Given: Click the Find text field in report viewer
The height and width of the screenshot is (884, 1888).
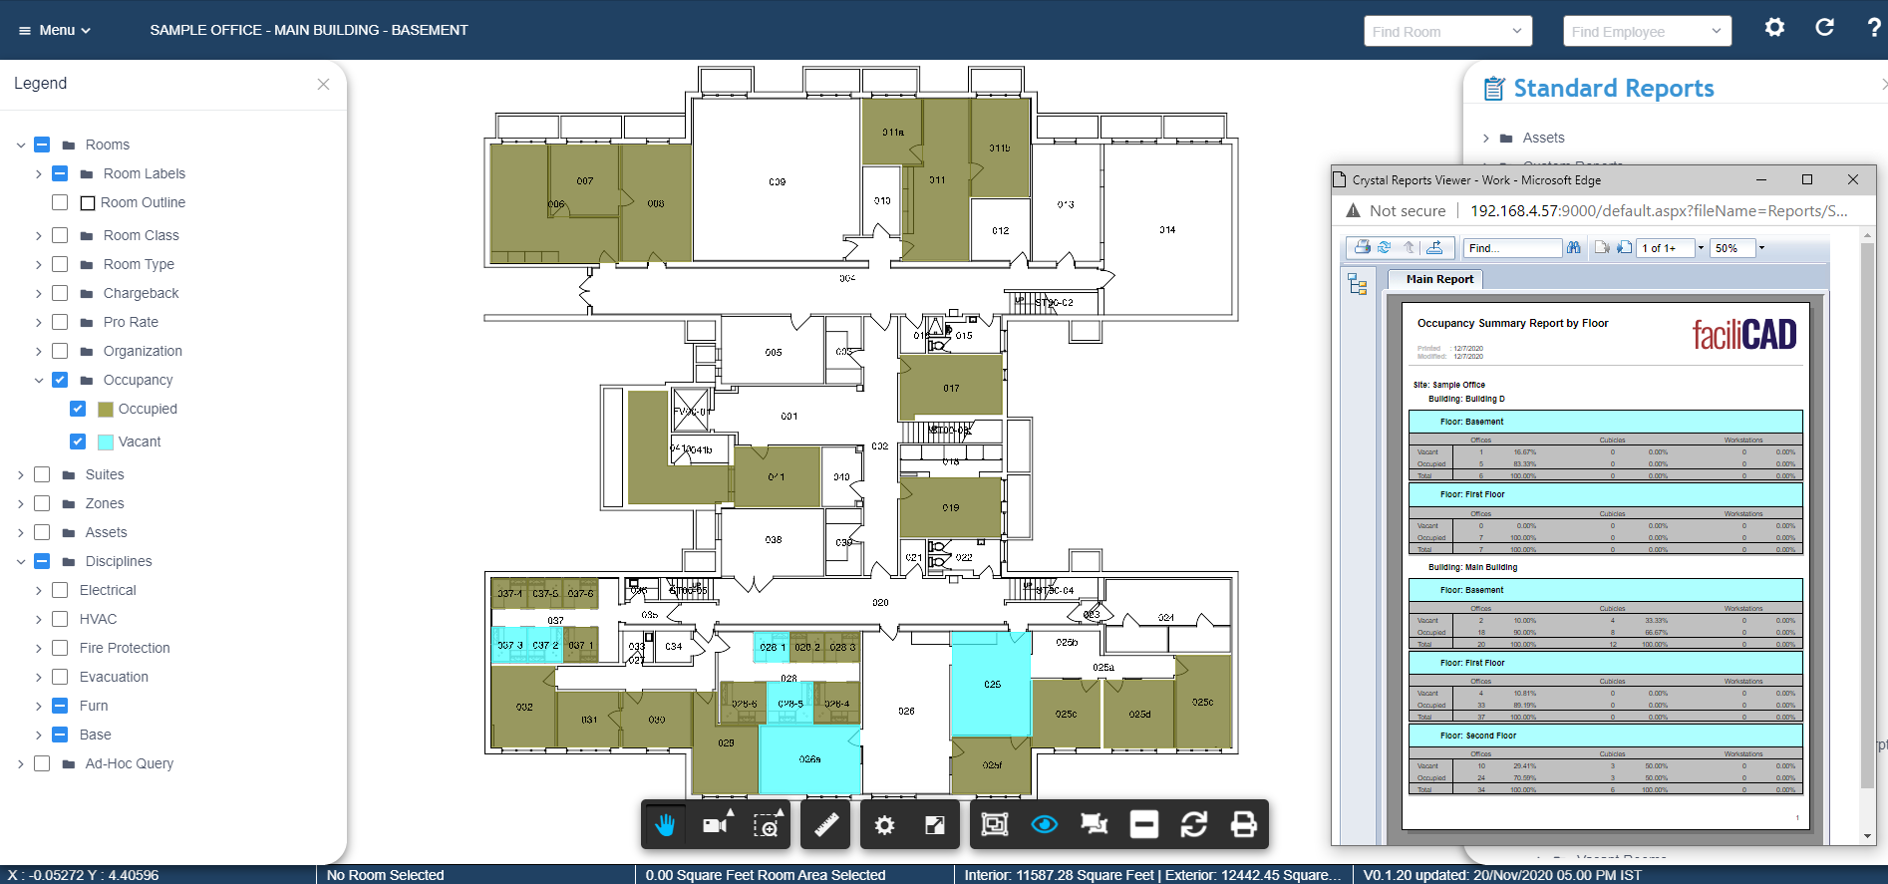Looking at the screenshot, I should point(1511,248).
